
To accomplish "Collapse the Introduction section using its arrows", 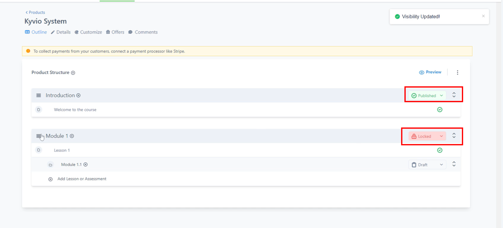I will pos(454,95).
